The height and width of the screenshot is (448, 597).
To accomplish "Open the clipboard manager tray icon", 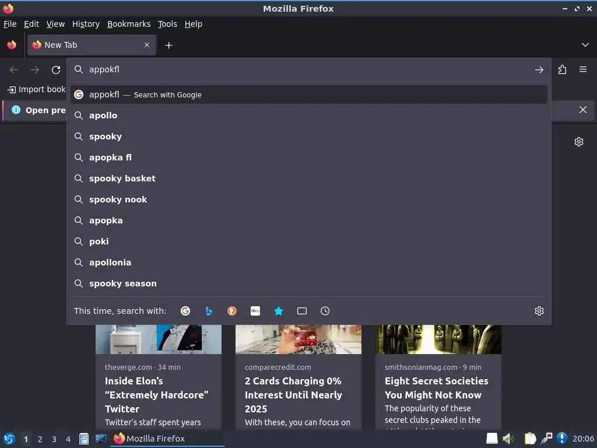I will tap(529, 439).
